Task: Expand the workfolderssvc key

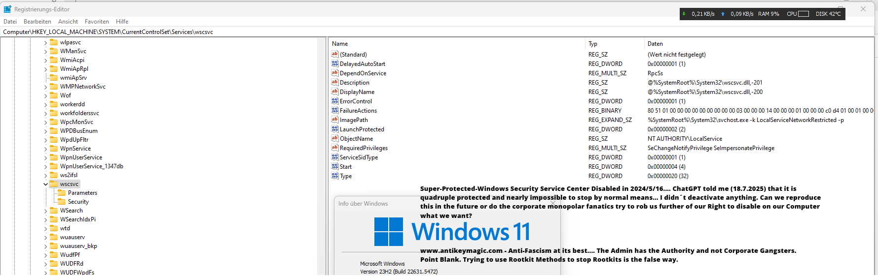Action: click(45, 113)
